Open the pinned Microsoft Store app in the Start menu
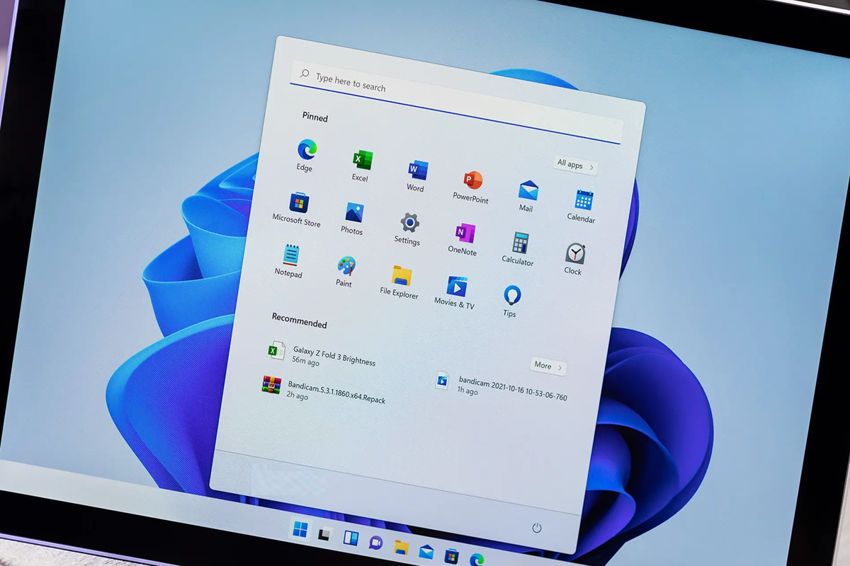 [297, 209]
